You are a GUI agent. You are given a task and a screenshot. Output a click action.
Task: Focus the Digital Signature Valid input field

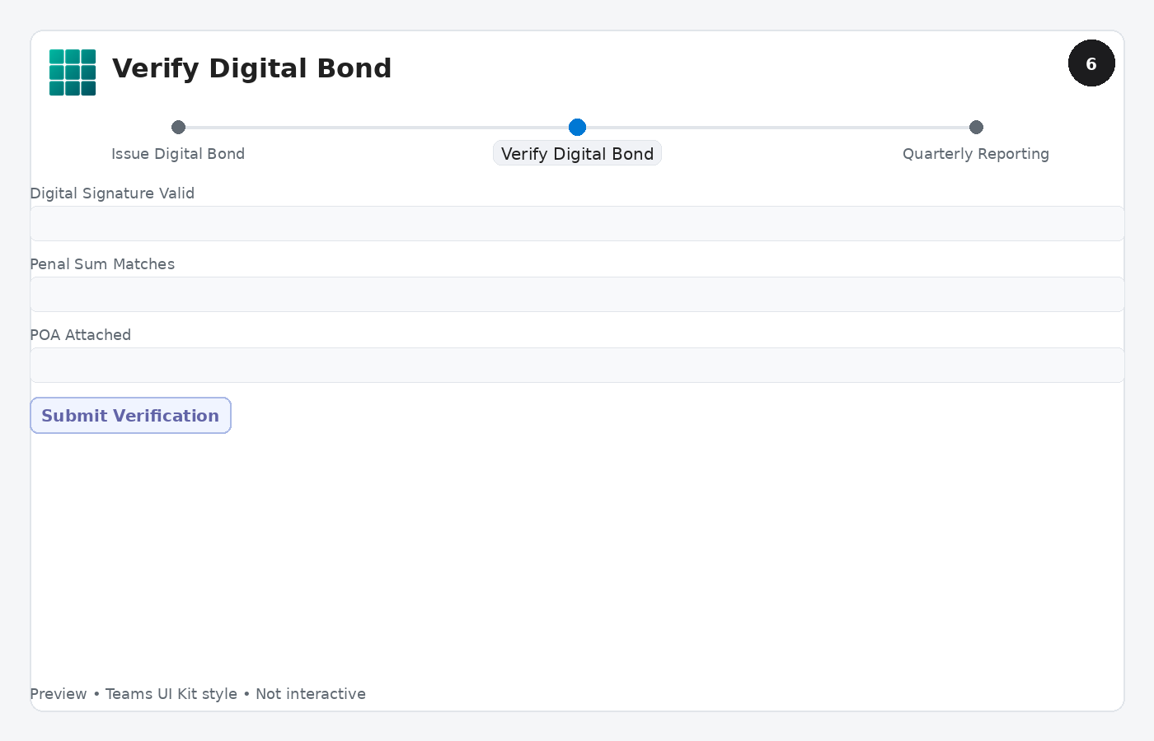pos(577,223)
